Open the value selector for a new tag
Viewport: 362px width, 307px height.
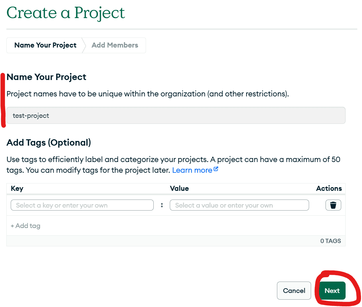[239, 205]
